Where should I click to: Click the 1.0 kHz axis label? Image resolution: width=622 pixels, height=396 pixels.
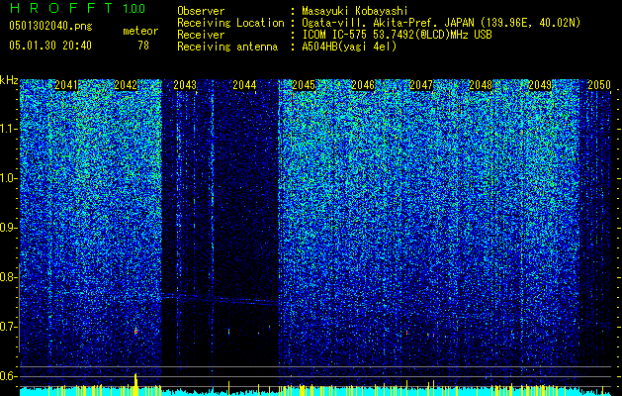point(9,178)
